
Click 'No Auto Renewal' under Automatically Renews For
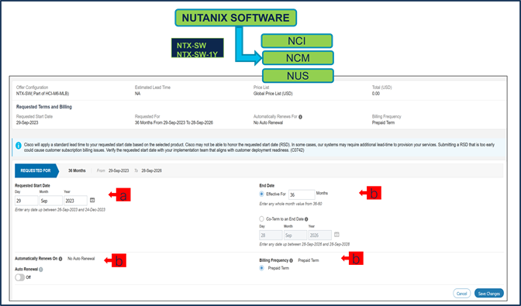tap(268, 123)
